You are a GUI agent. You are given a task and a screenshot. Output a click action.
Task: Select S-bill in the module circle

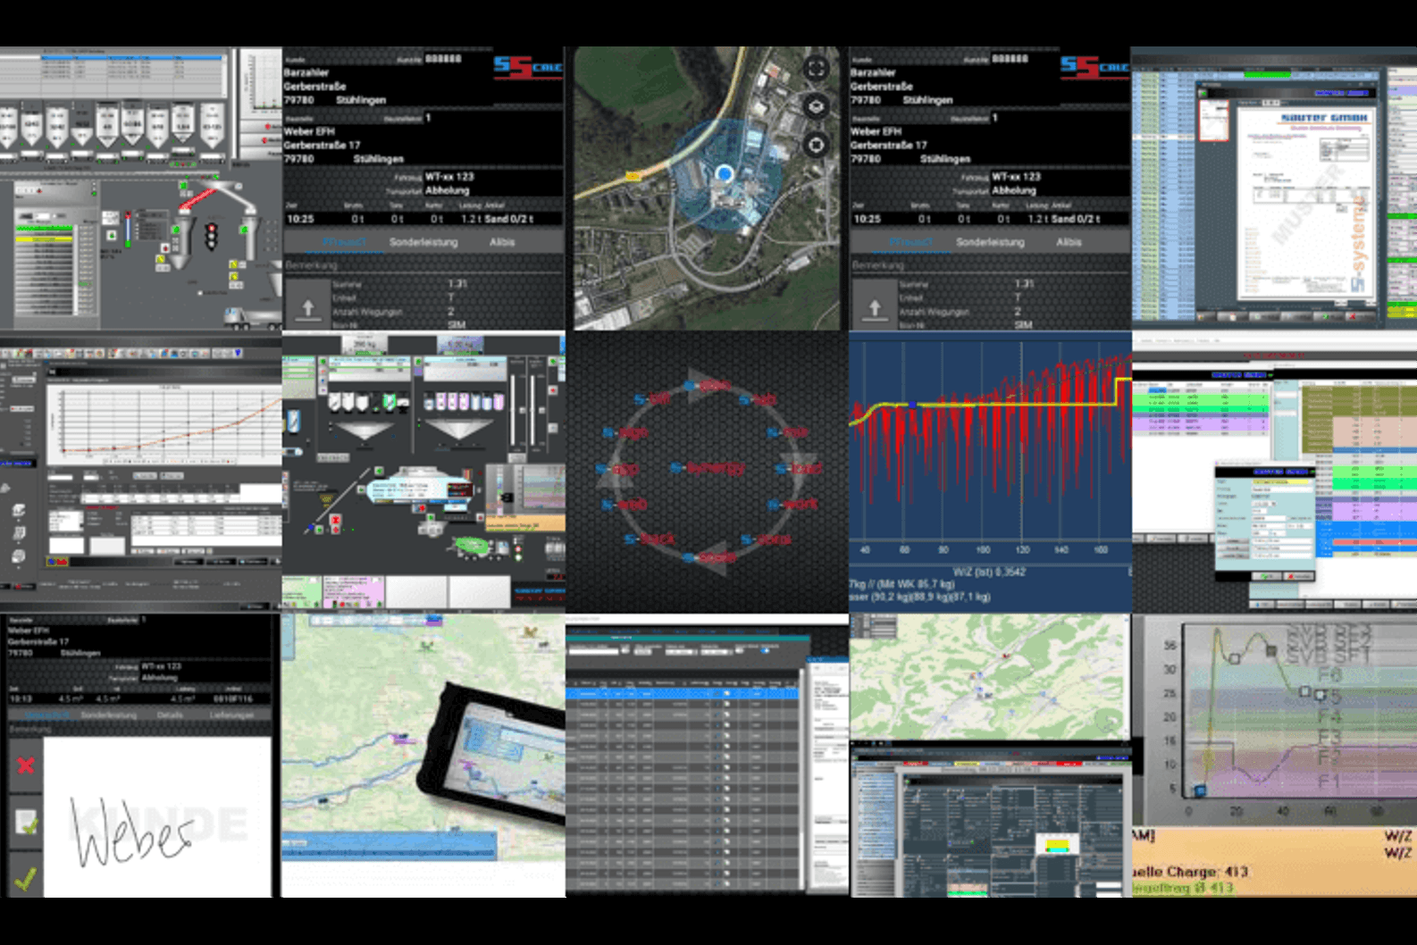tap(652, 399)
